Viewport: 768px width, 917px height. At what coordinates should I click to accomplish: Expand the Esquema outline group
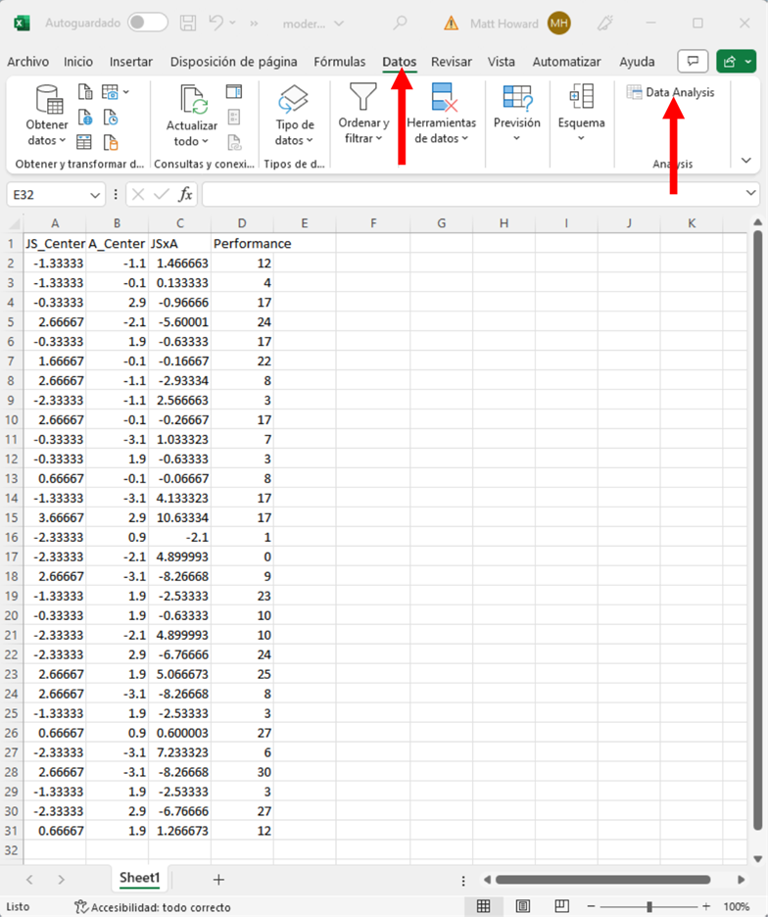(x=581, y=114)
